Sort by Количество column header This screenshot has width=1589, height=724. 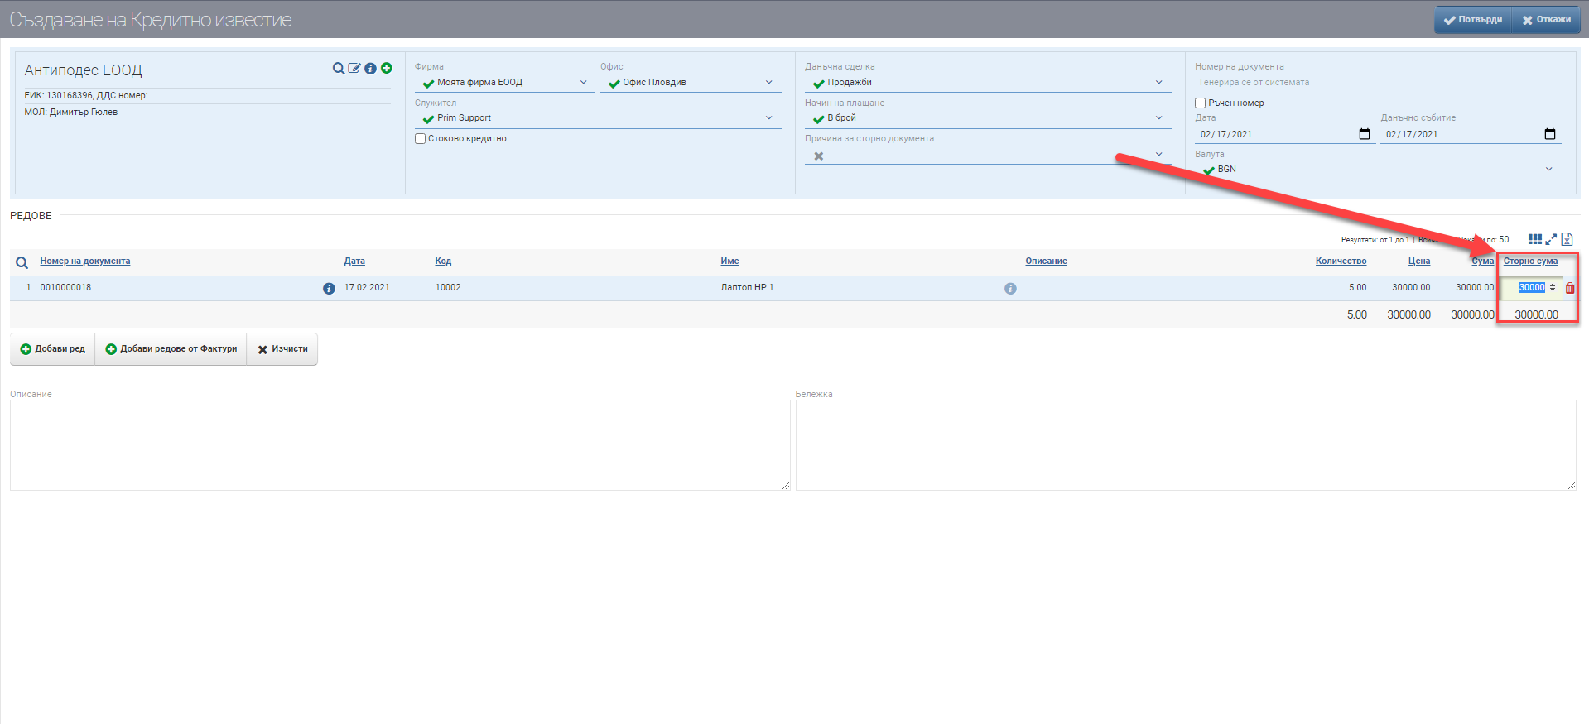pos(1341,261)
